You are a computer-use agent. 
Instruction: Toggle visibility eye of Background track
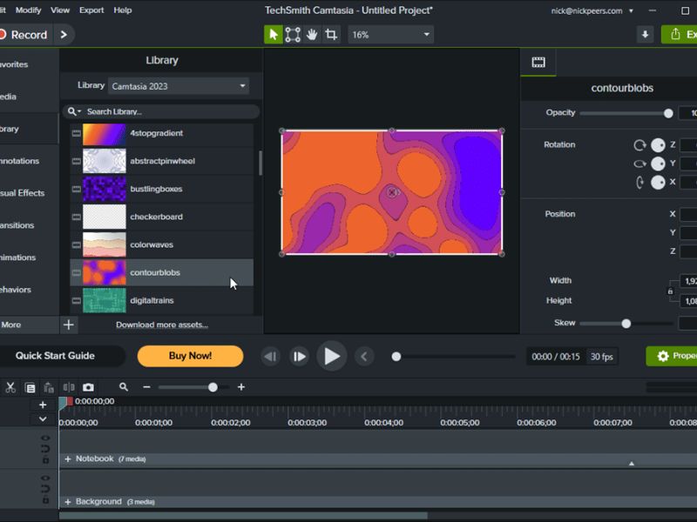tap(45, 478)
